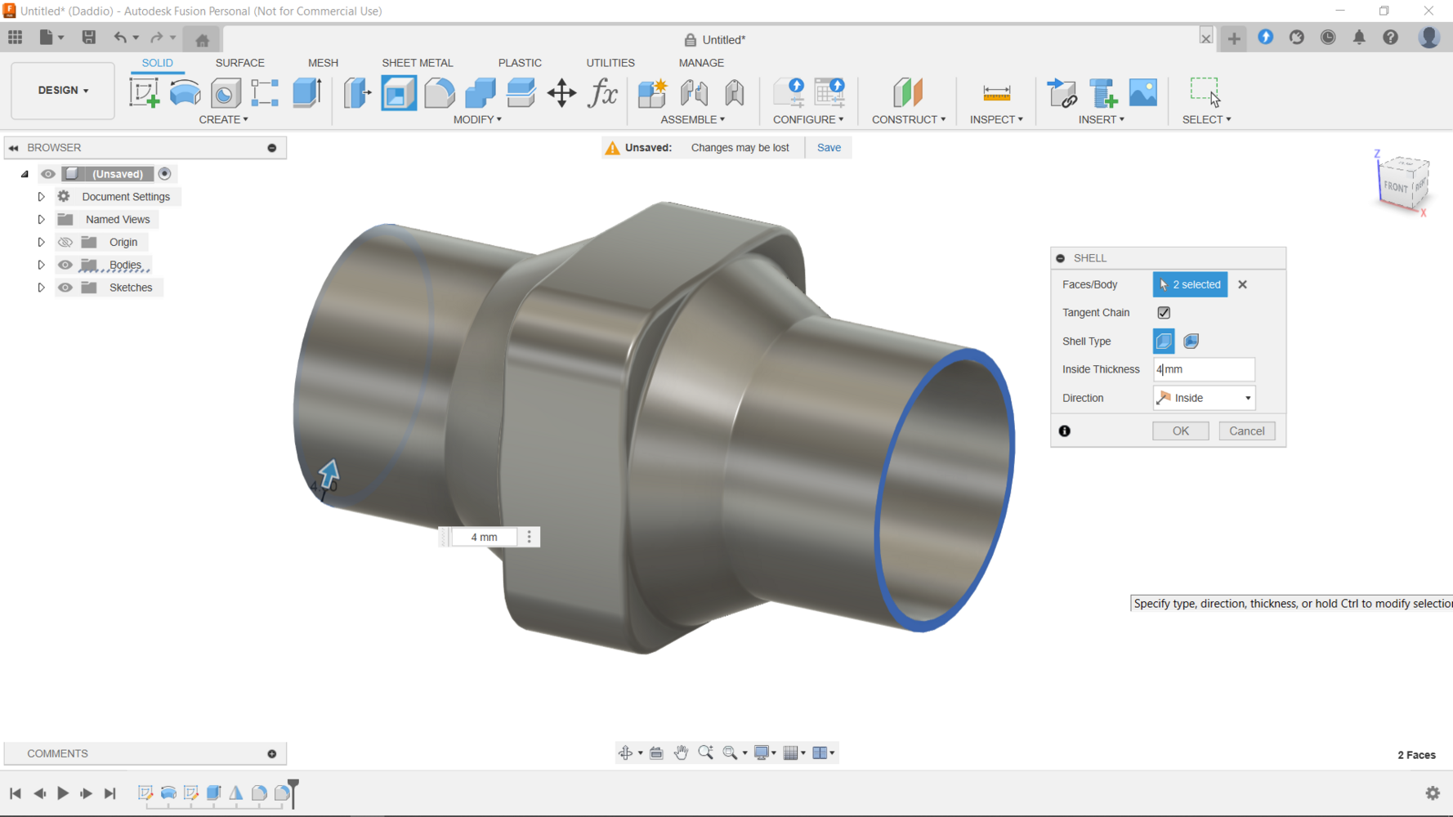Select the Fillet tool icon
Image resolution: width=1453 pixels, height=817 pixels.
point(440,92)
